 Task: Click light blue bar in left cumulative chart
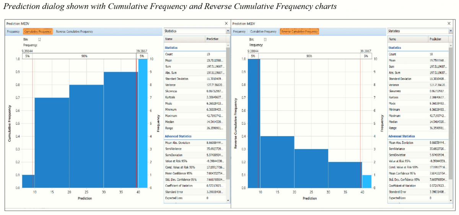[x=142, y=122]
